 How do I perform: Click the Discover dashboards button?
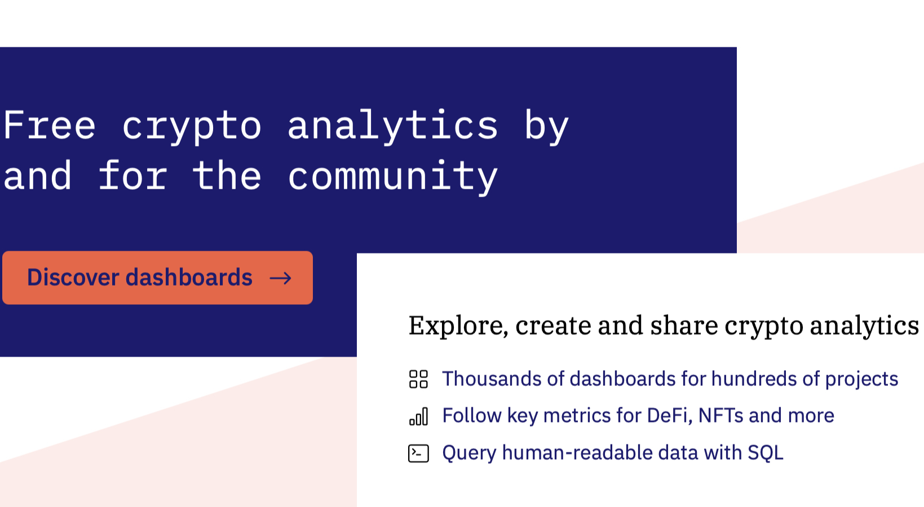(157, 278)
